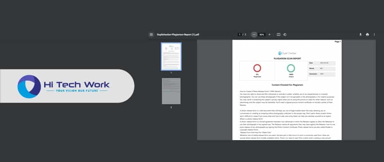Image resolution: width=384 pixels, height=162 pixels.
Task: Click the rotate page icon
Action: (x=285, y=35)
